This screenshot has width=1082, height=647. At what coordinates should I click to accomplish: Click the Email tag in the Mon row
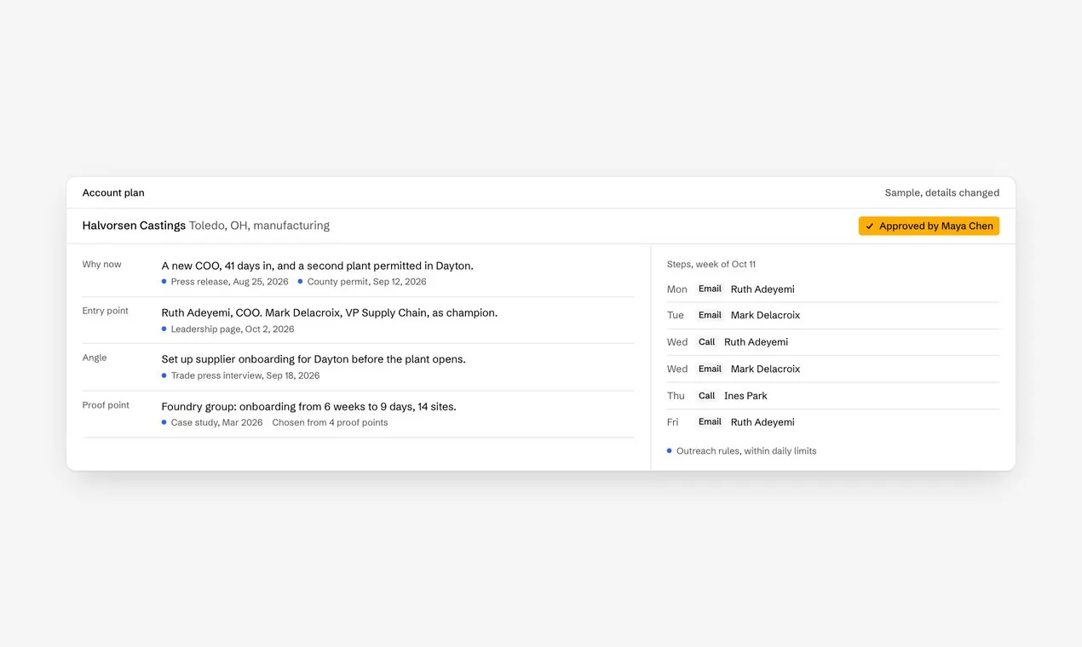point(710,289)
